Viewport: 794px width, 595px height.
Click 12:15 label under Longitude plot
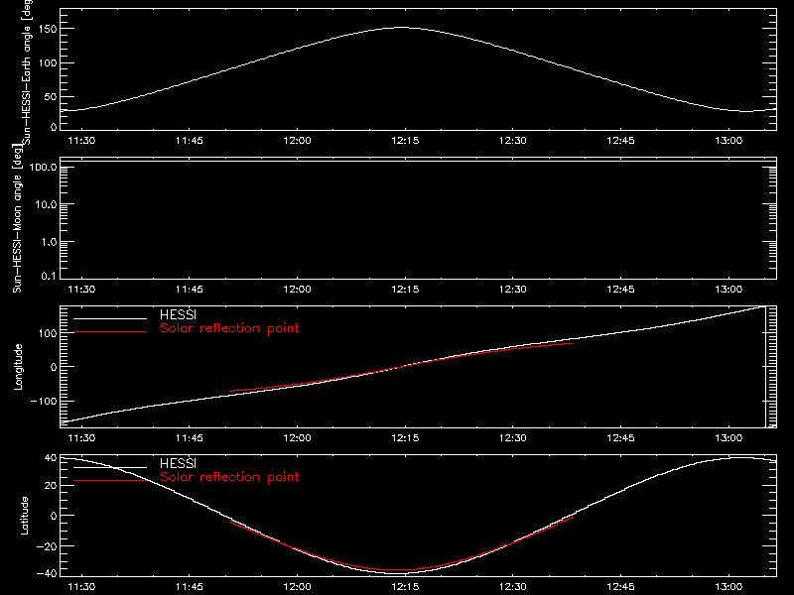tap(405, 438)
